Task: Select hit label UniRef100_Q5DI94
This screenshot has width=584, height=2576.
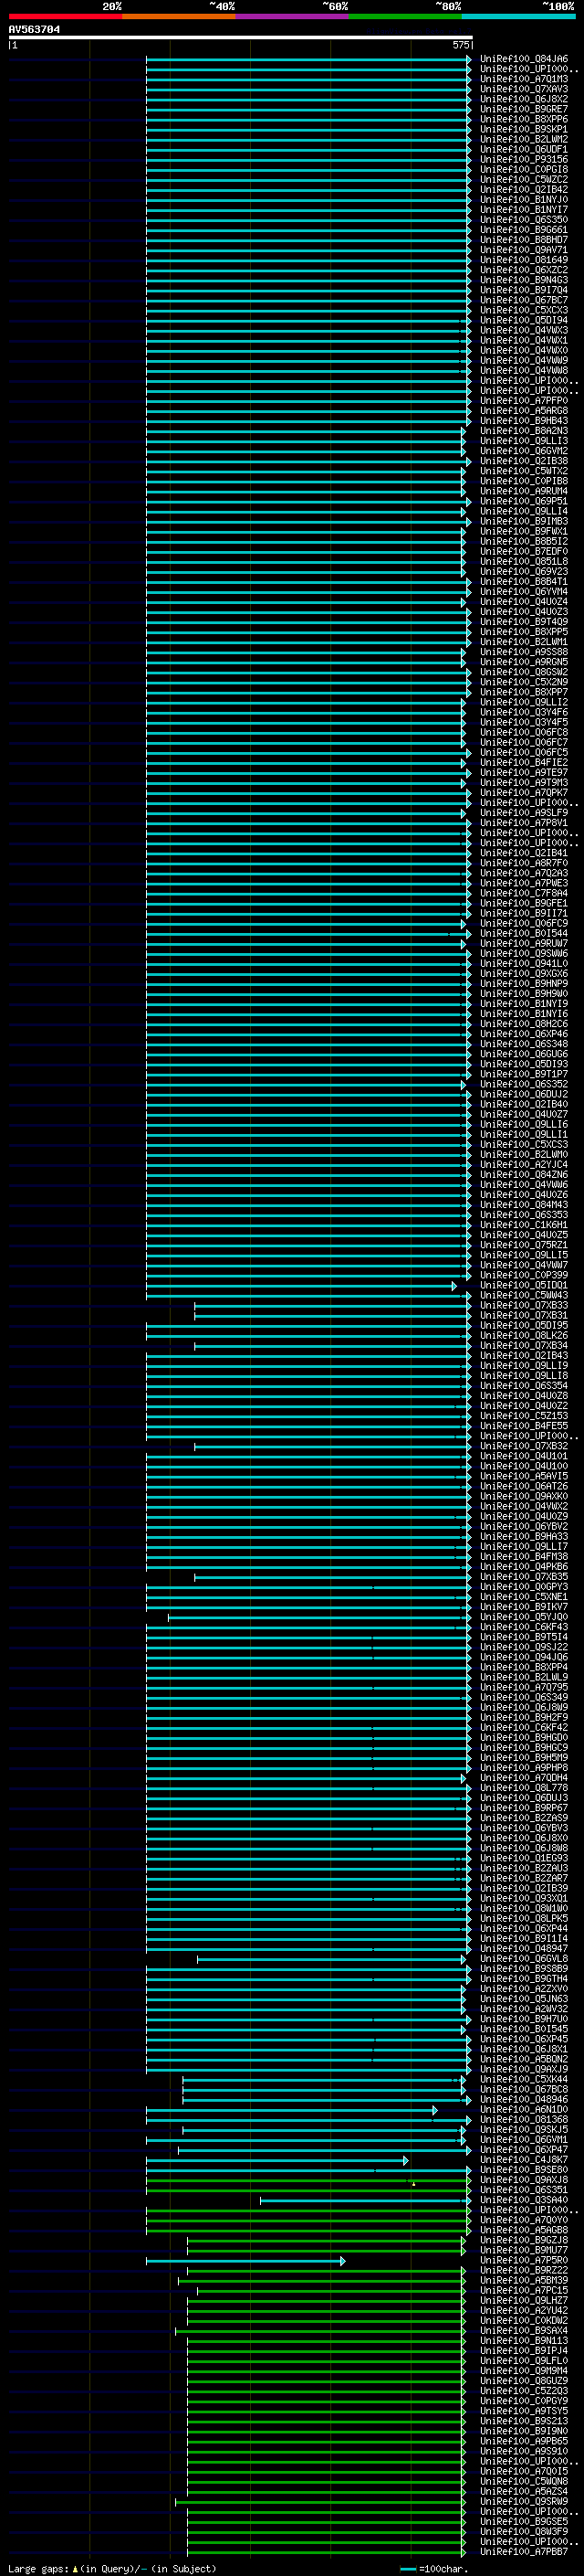Action: [524, 320]
